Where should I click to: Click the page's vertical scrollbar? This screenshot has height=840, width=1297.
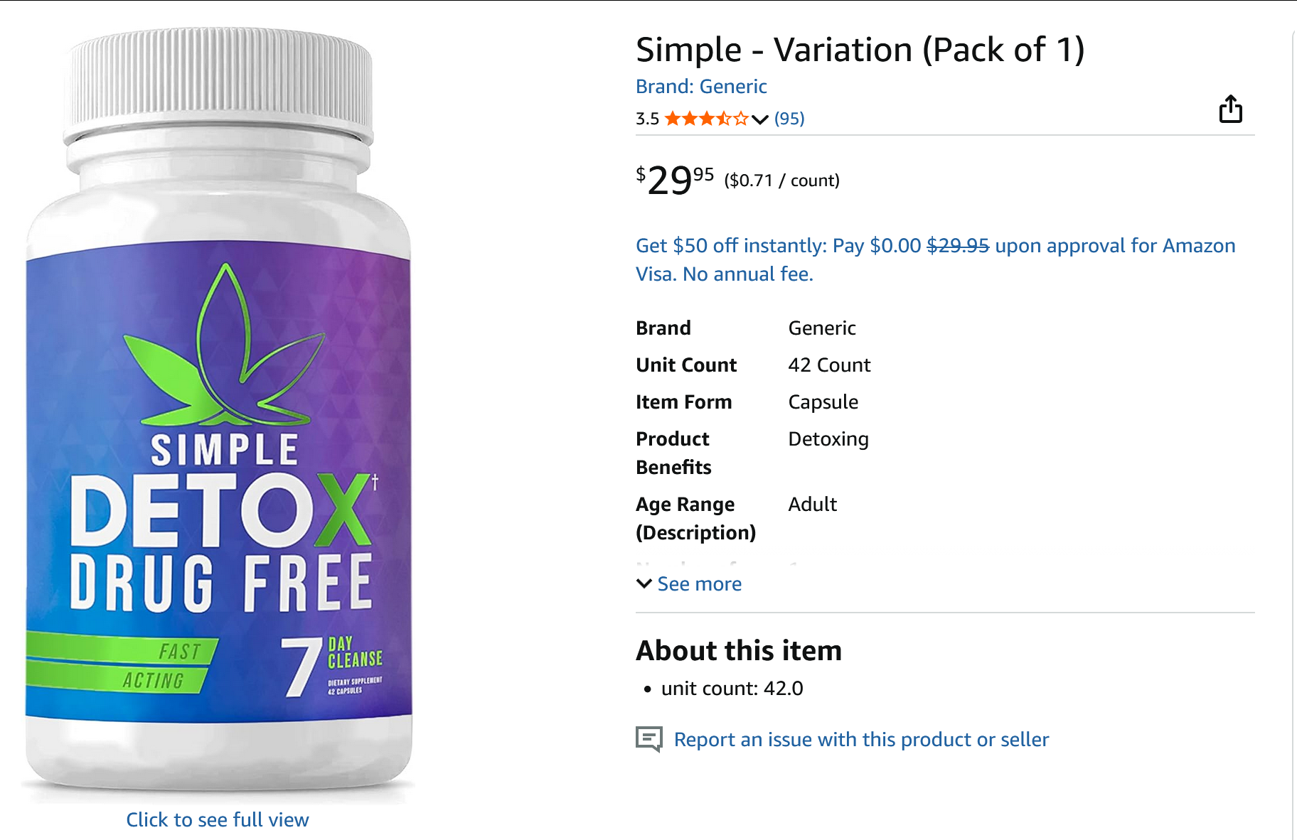tap(1293, 426)
